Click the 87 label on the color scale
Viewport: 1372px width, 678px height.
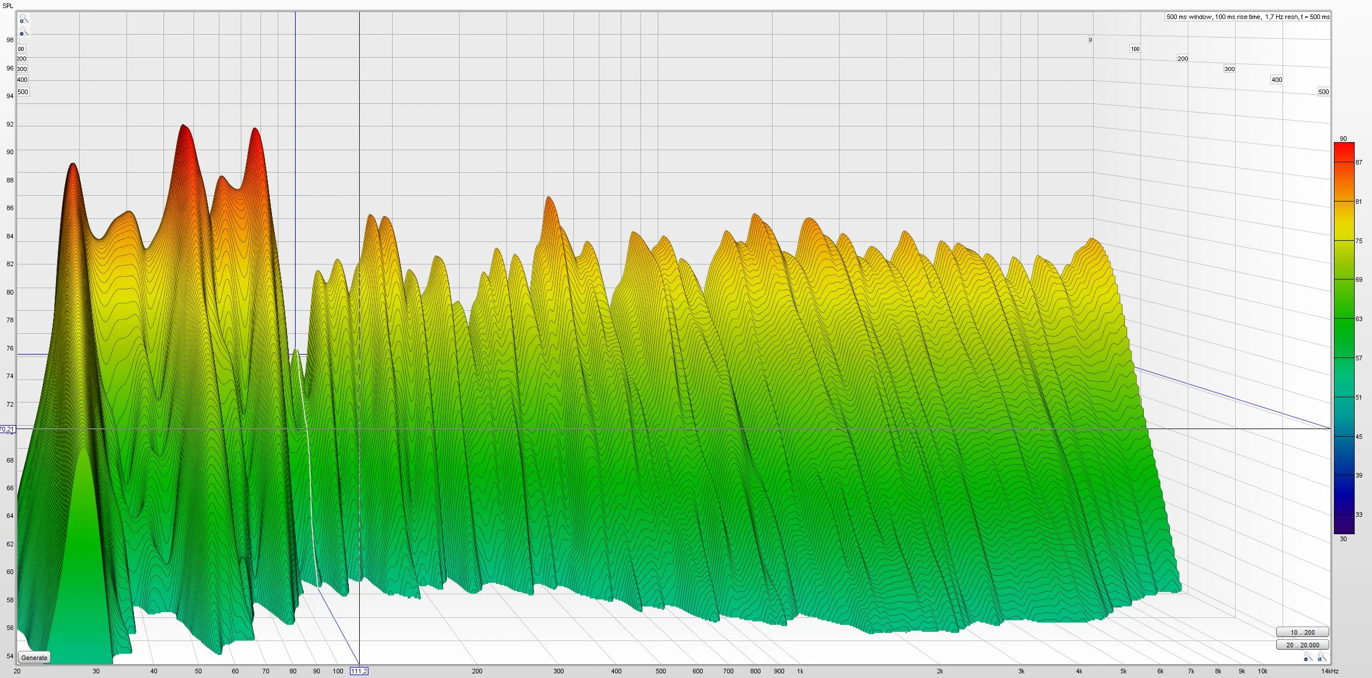pyautogui.click(x=1359, y=162)
